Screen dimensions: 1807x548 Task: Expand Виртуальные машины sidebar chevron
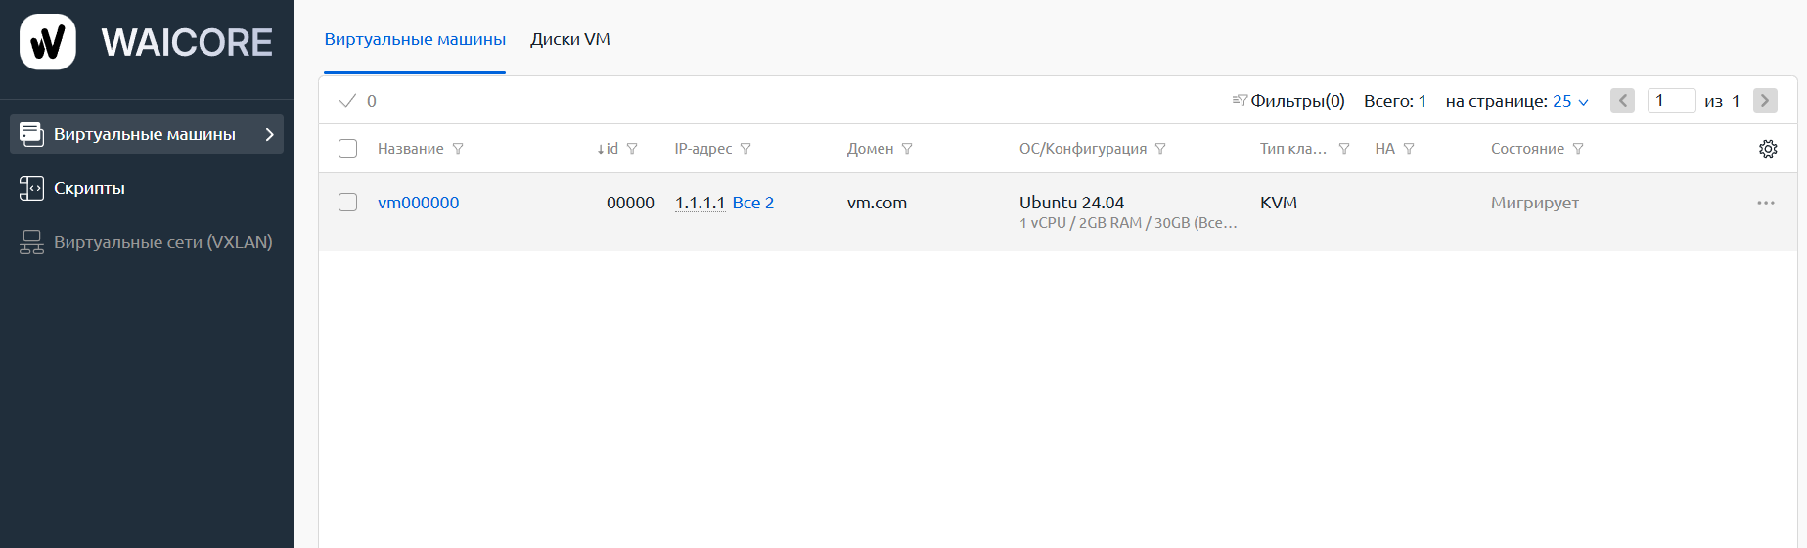pos(270,134)
